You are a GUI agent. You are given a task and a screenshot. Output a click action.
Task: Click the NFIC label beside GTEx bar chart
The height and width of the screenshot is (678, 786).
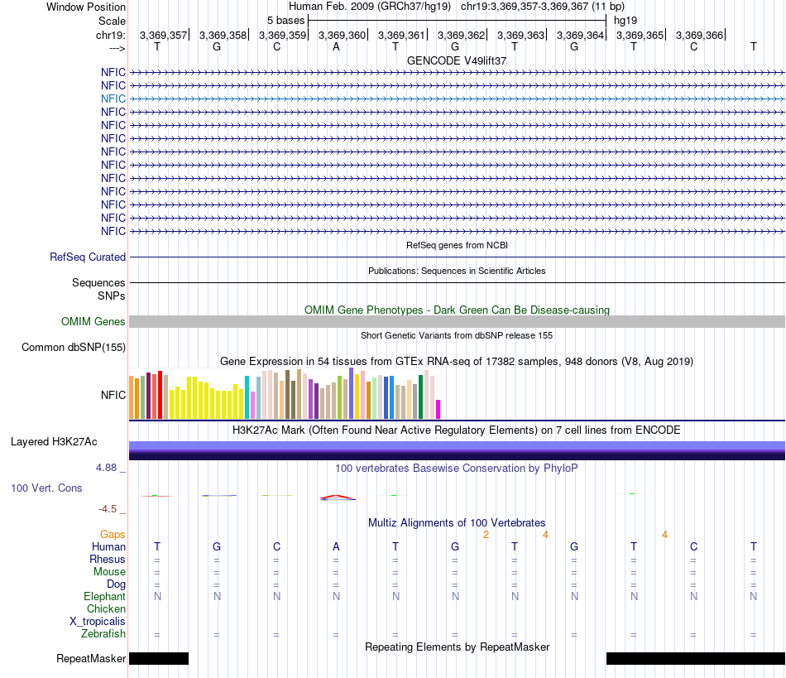pos(113,395)
